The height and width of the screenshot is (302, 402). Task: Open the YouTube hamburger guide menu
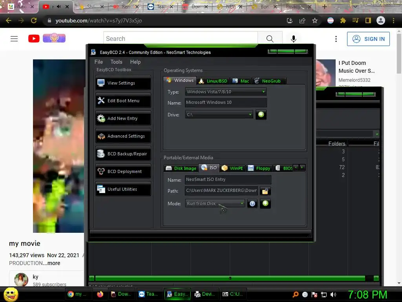[x=14, y=39]
